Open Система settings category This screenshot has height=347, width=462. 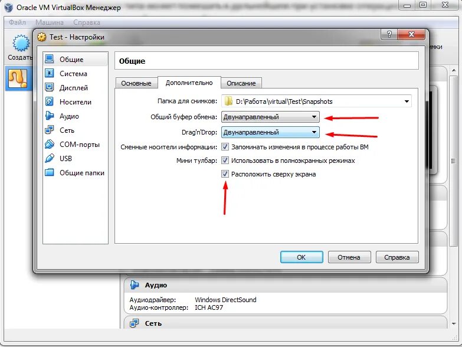[x=76, y=73]
